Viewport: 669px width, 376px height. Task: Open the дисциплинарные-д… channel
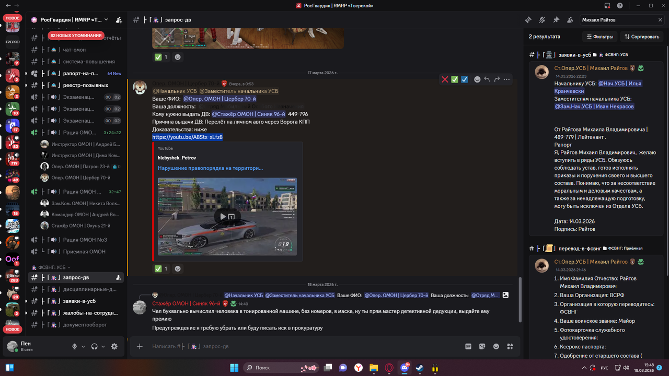coord(76,289)
